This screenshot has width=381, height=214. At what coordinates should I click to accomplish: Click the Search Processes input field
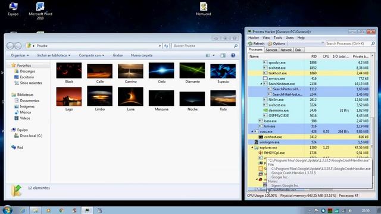(x=347, y=43)
